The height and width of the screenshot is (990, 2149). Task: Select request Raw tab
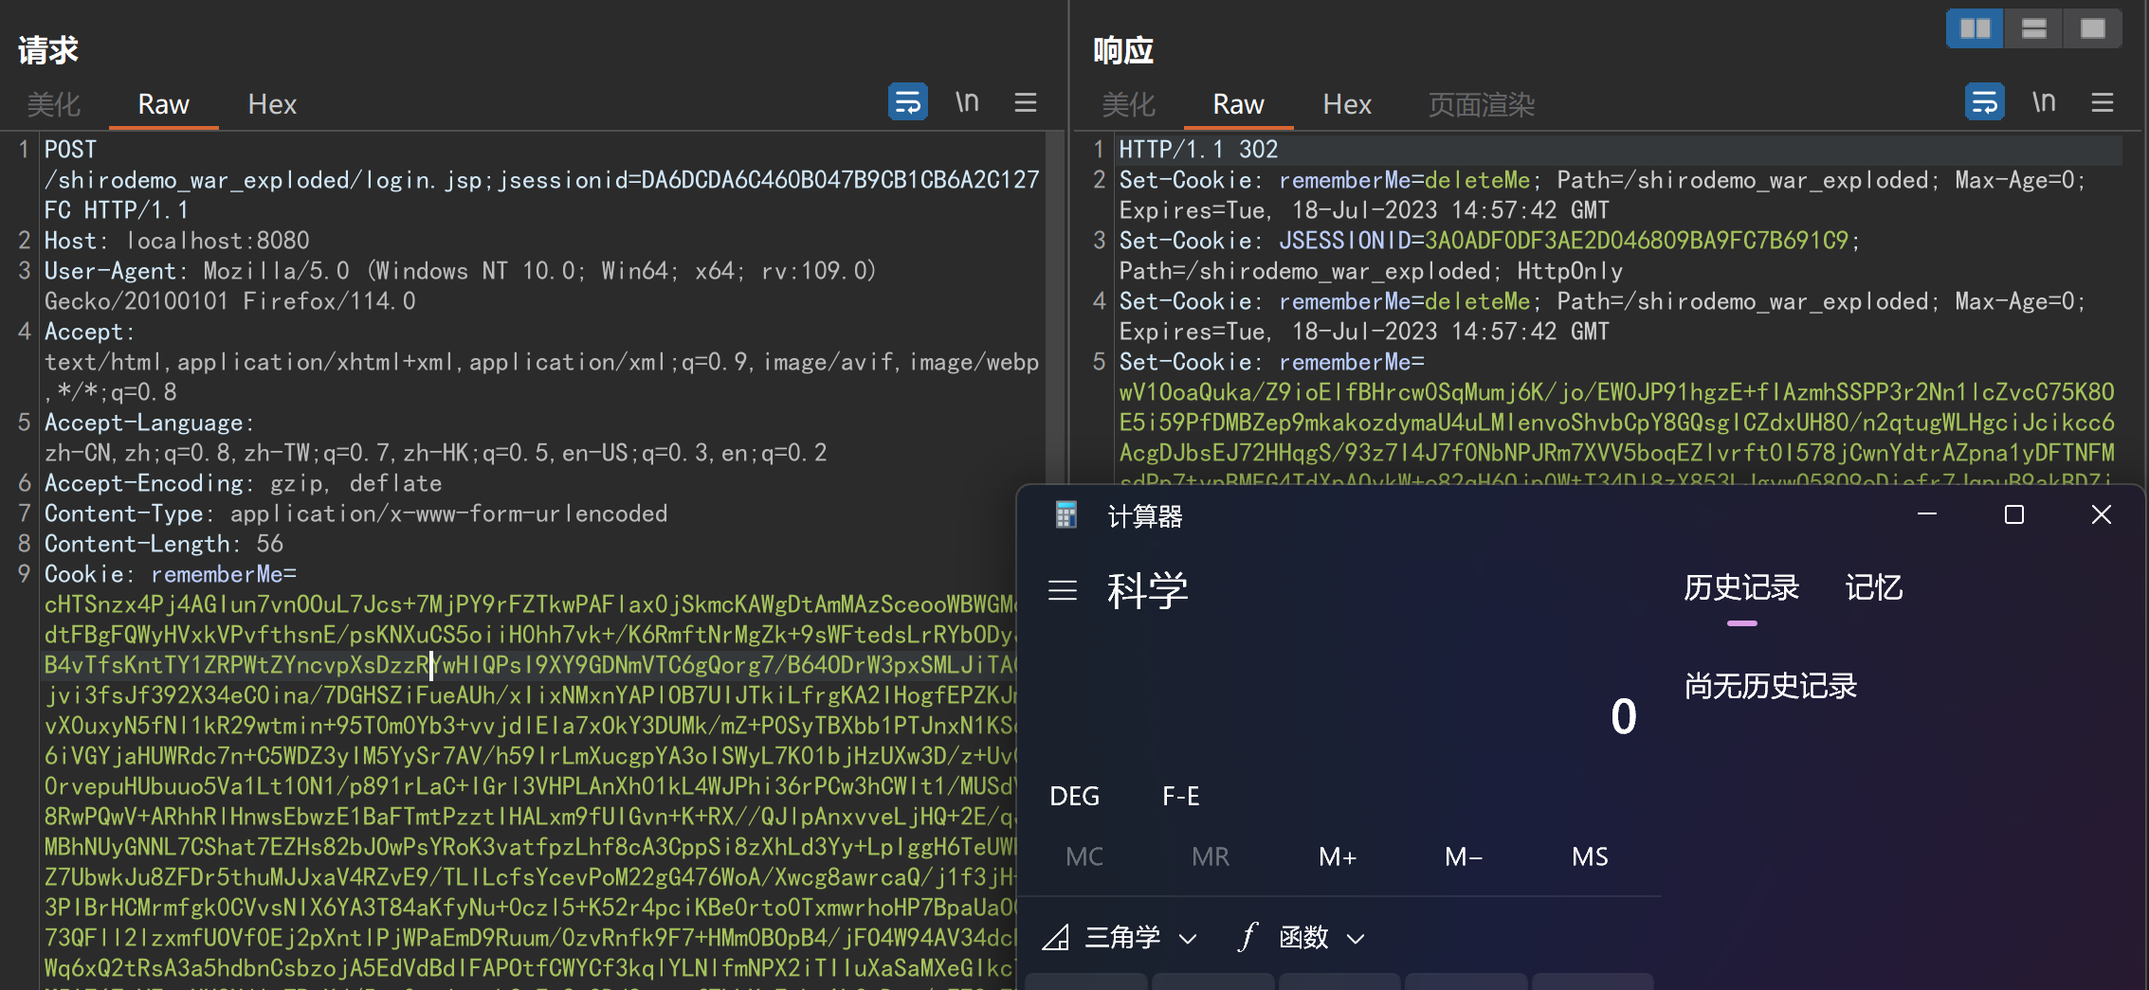[163, 104]
